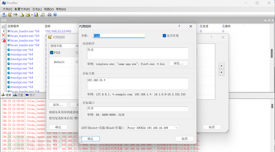Close the connections pane
This screenshot has height=152, width=275.
(273, 20)
